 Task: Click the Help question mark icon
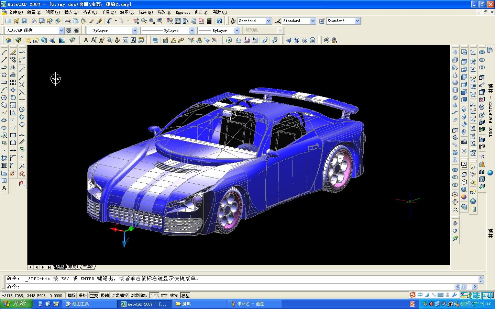coord(219,21)
